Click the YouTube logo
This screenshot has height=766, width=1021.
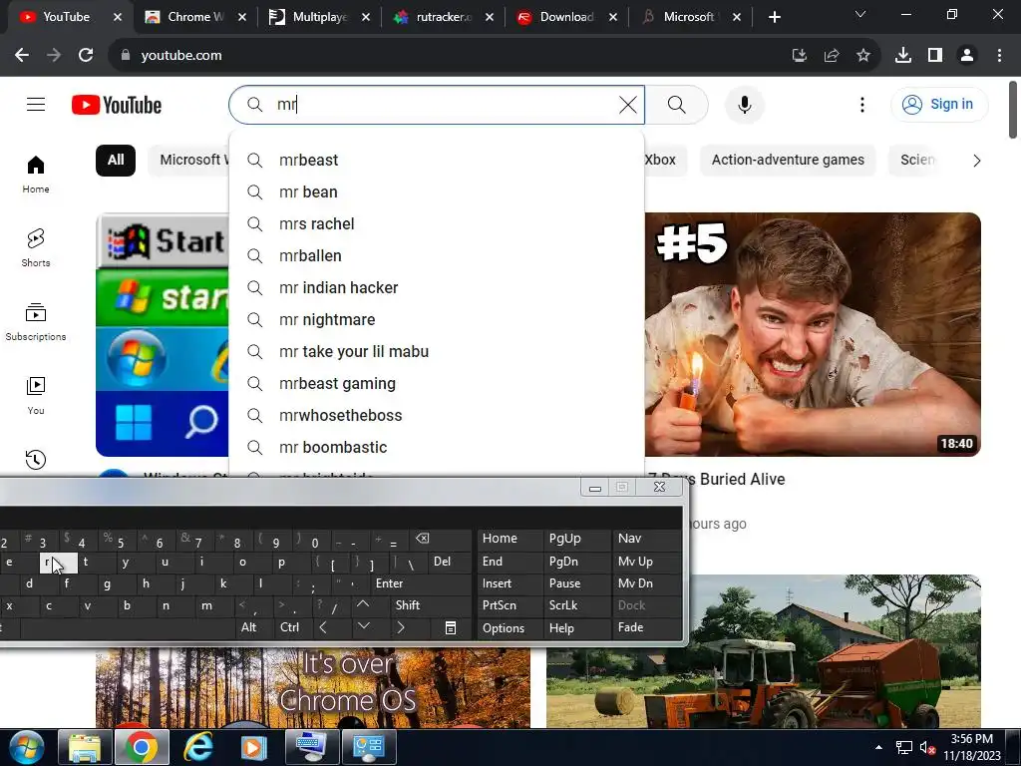[117, 105]
